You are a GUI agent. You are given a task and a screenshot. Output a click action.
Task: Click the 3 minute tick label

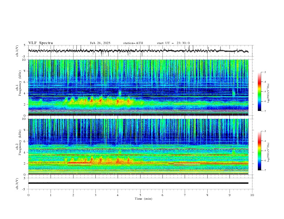point(95,195)
